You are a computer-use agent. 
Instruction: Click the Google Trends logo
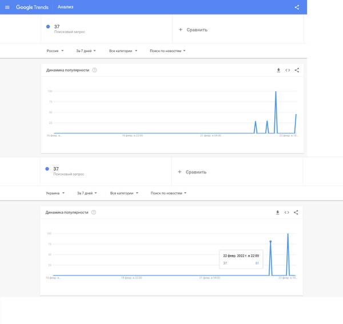[x=32, y=7]
